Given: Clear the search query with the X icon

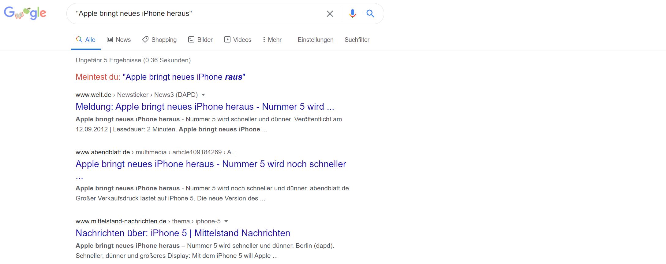Looking at the screenshot, I should click(330, 14).
